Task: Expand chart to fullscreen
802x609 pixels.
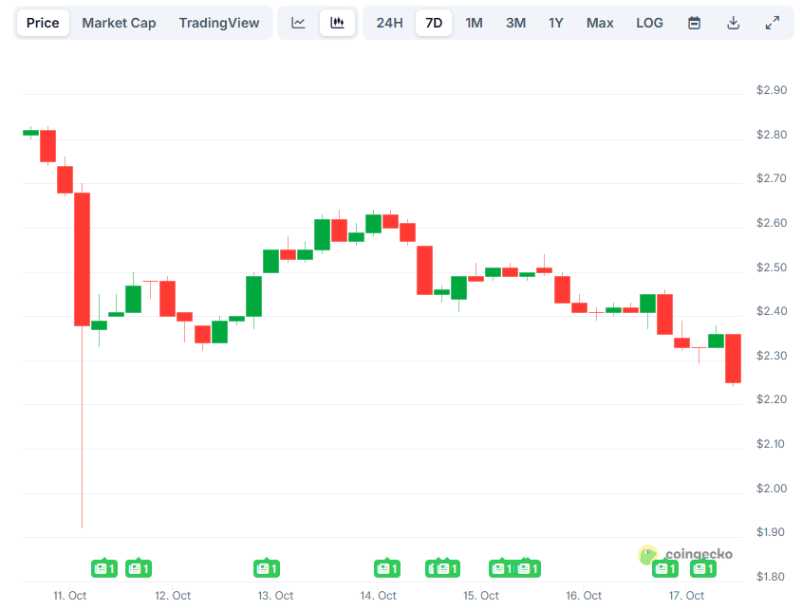Action: [772, 23]
